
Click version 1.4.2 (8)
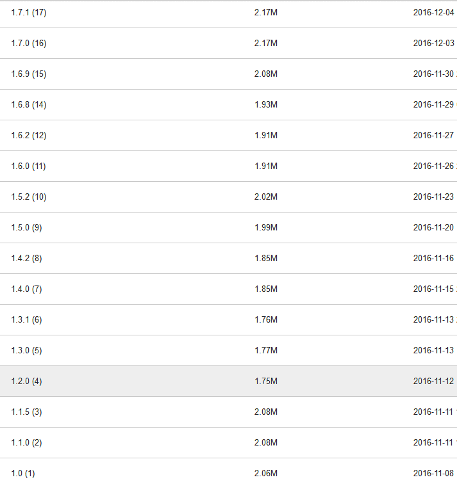26,259
